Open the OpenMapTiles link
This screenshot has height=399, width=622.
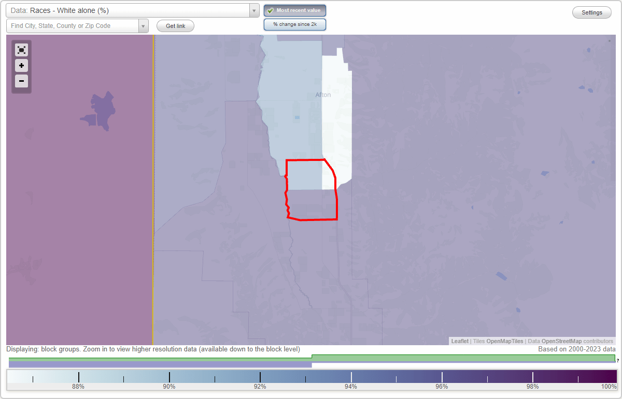[x=504, y=341]
